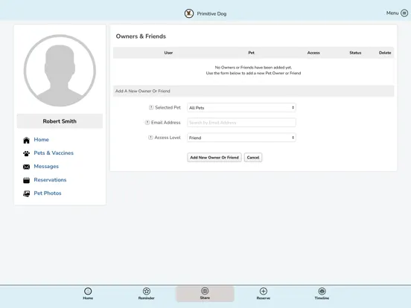Switch to the Reserve tab
The width and height of the screenshot is (411, 308).
263,294
